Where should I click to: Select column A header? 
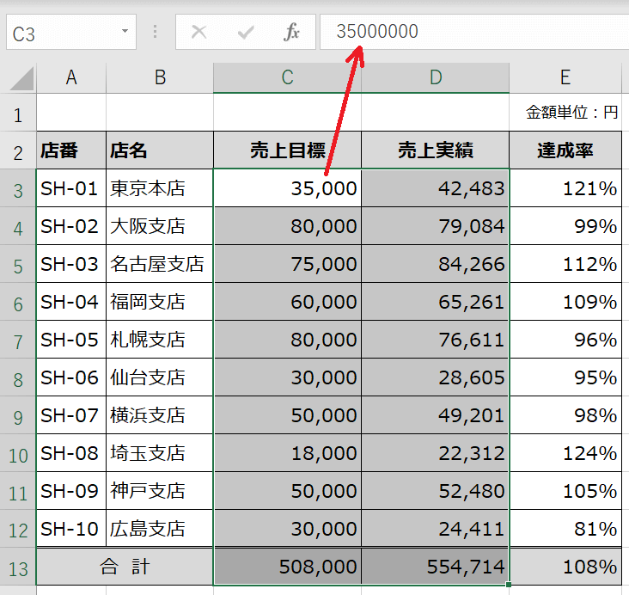pyautogui.click(x=71, y=77)
